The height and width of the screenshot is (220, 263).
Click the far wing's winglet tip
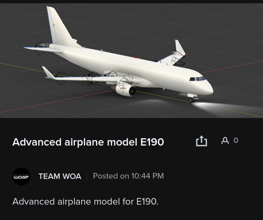coord(180,47)
